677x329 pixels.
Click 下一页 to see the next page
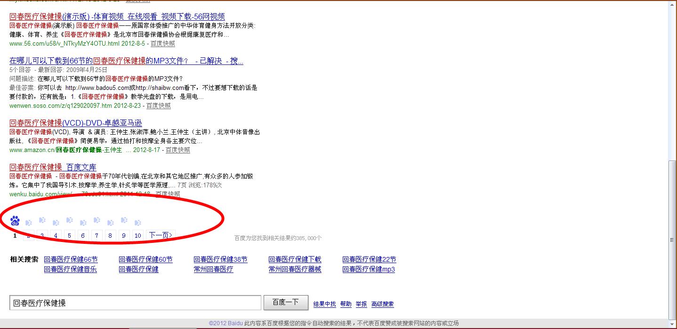pyautogui.click(x=161, y=235)
